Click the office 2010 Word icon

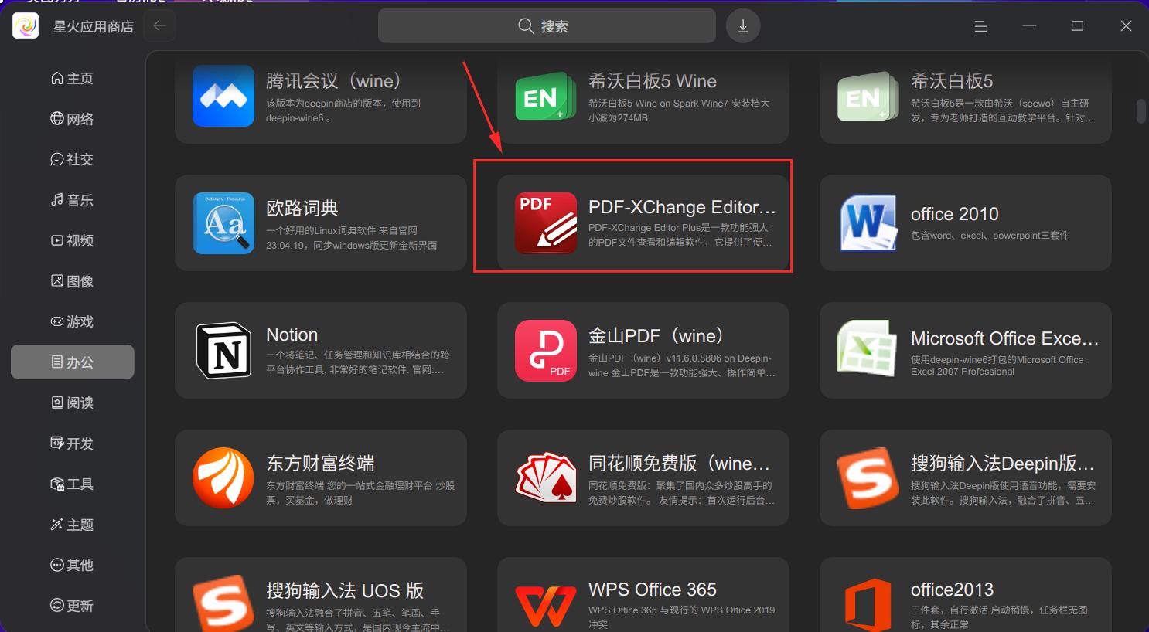pos(868,223)
